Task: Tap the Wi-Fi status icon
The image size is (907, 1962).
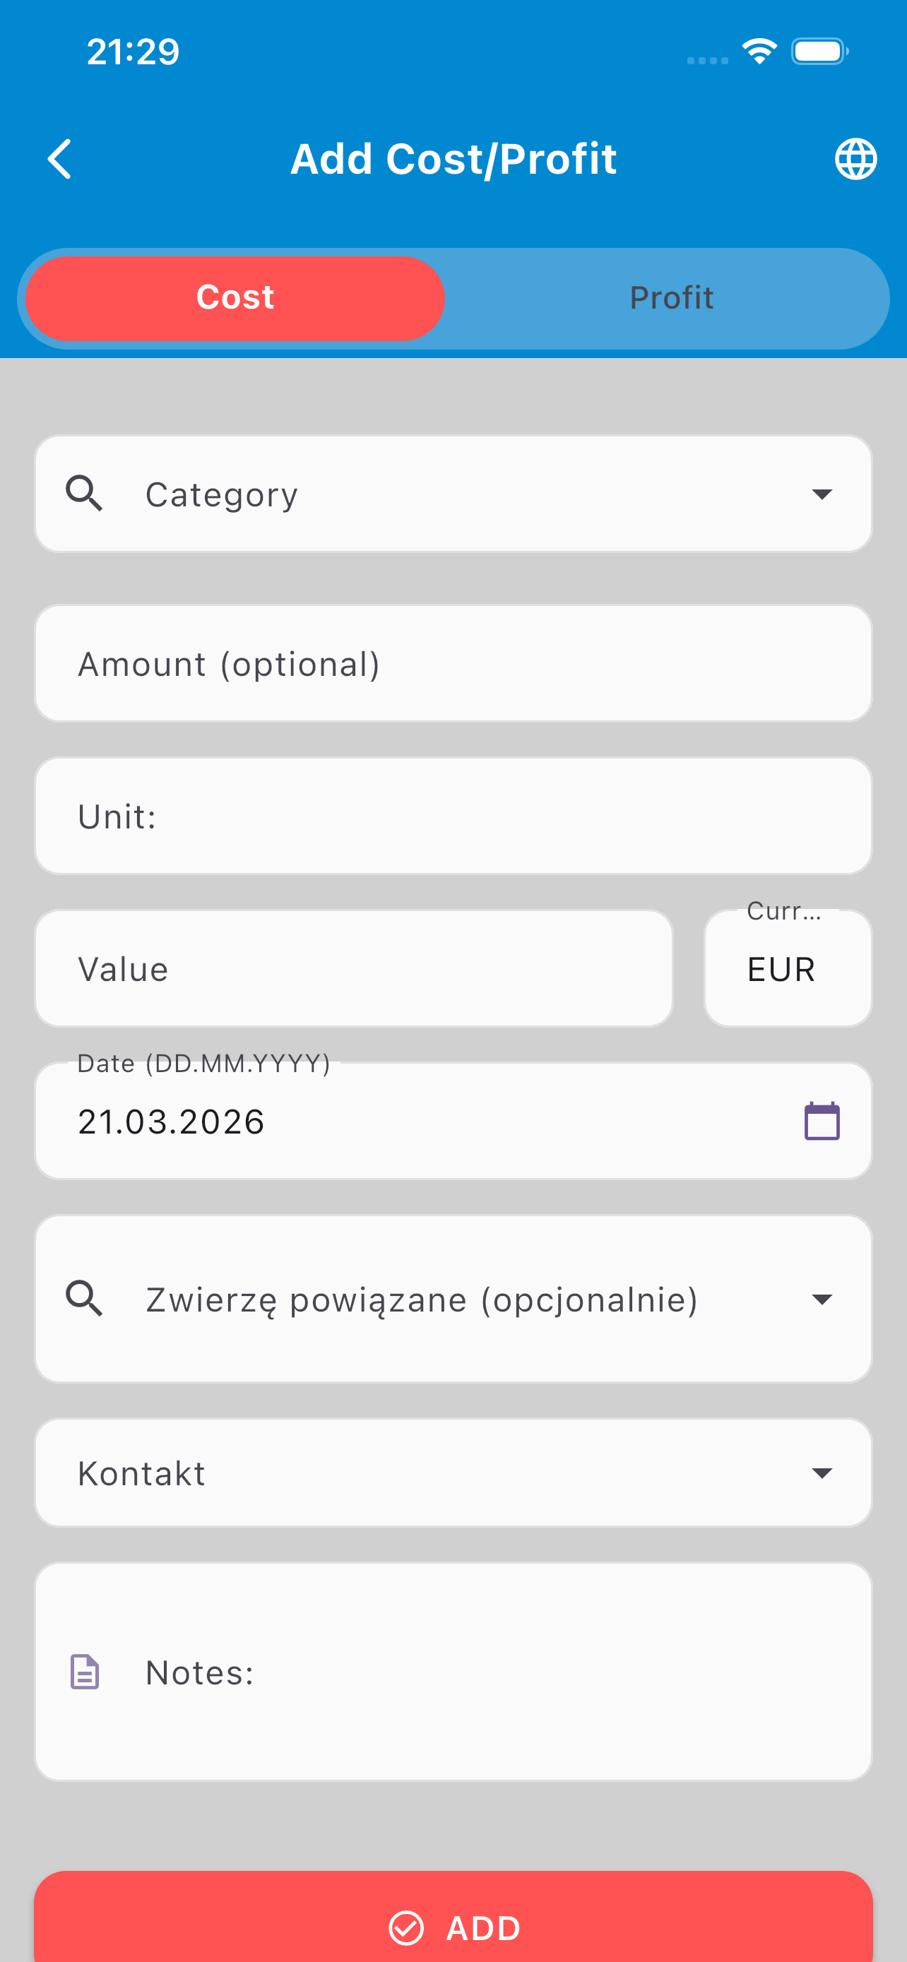Action: (759, 52)
